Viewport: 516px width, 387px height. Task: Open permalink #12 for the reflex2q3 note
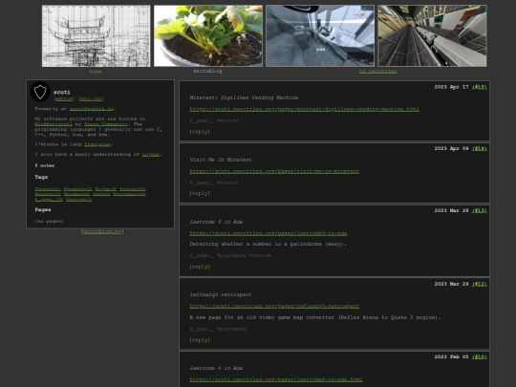point(480,284)
